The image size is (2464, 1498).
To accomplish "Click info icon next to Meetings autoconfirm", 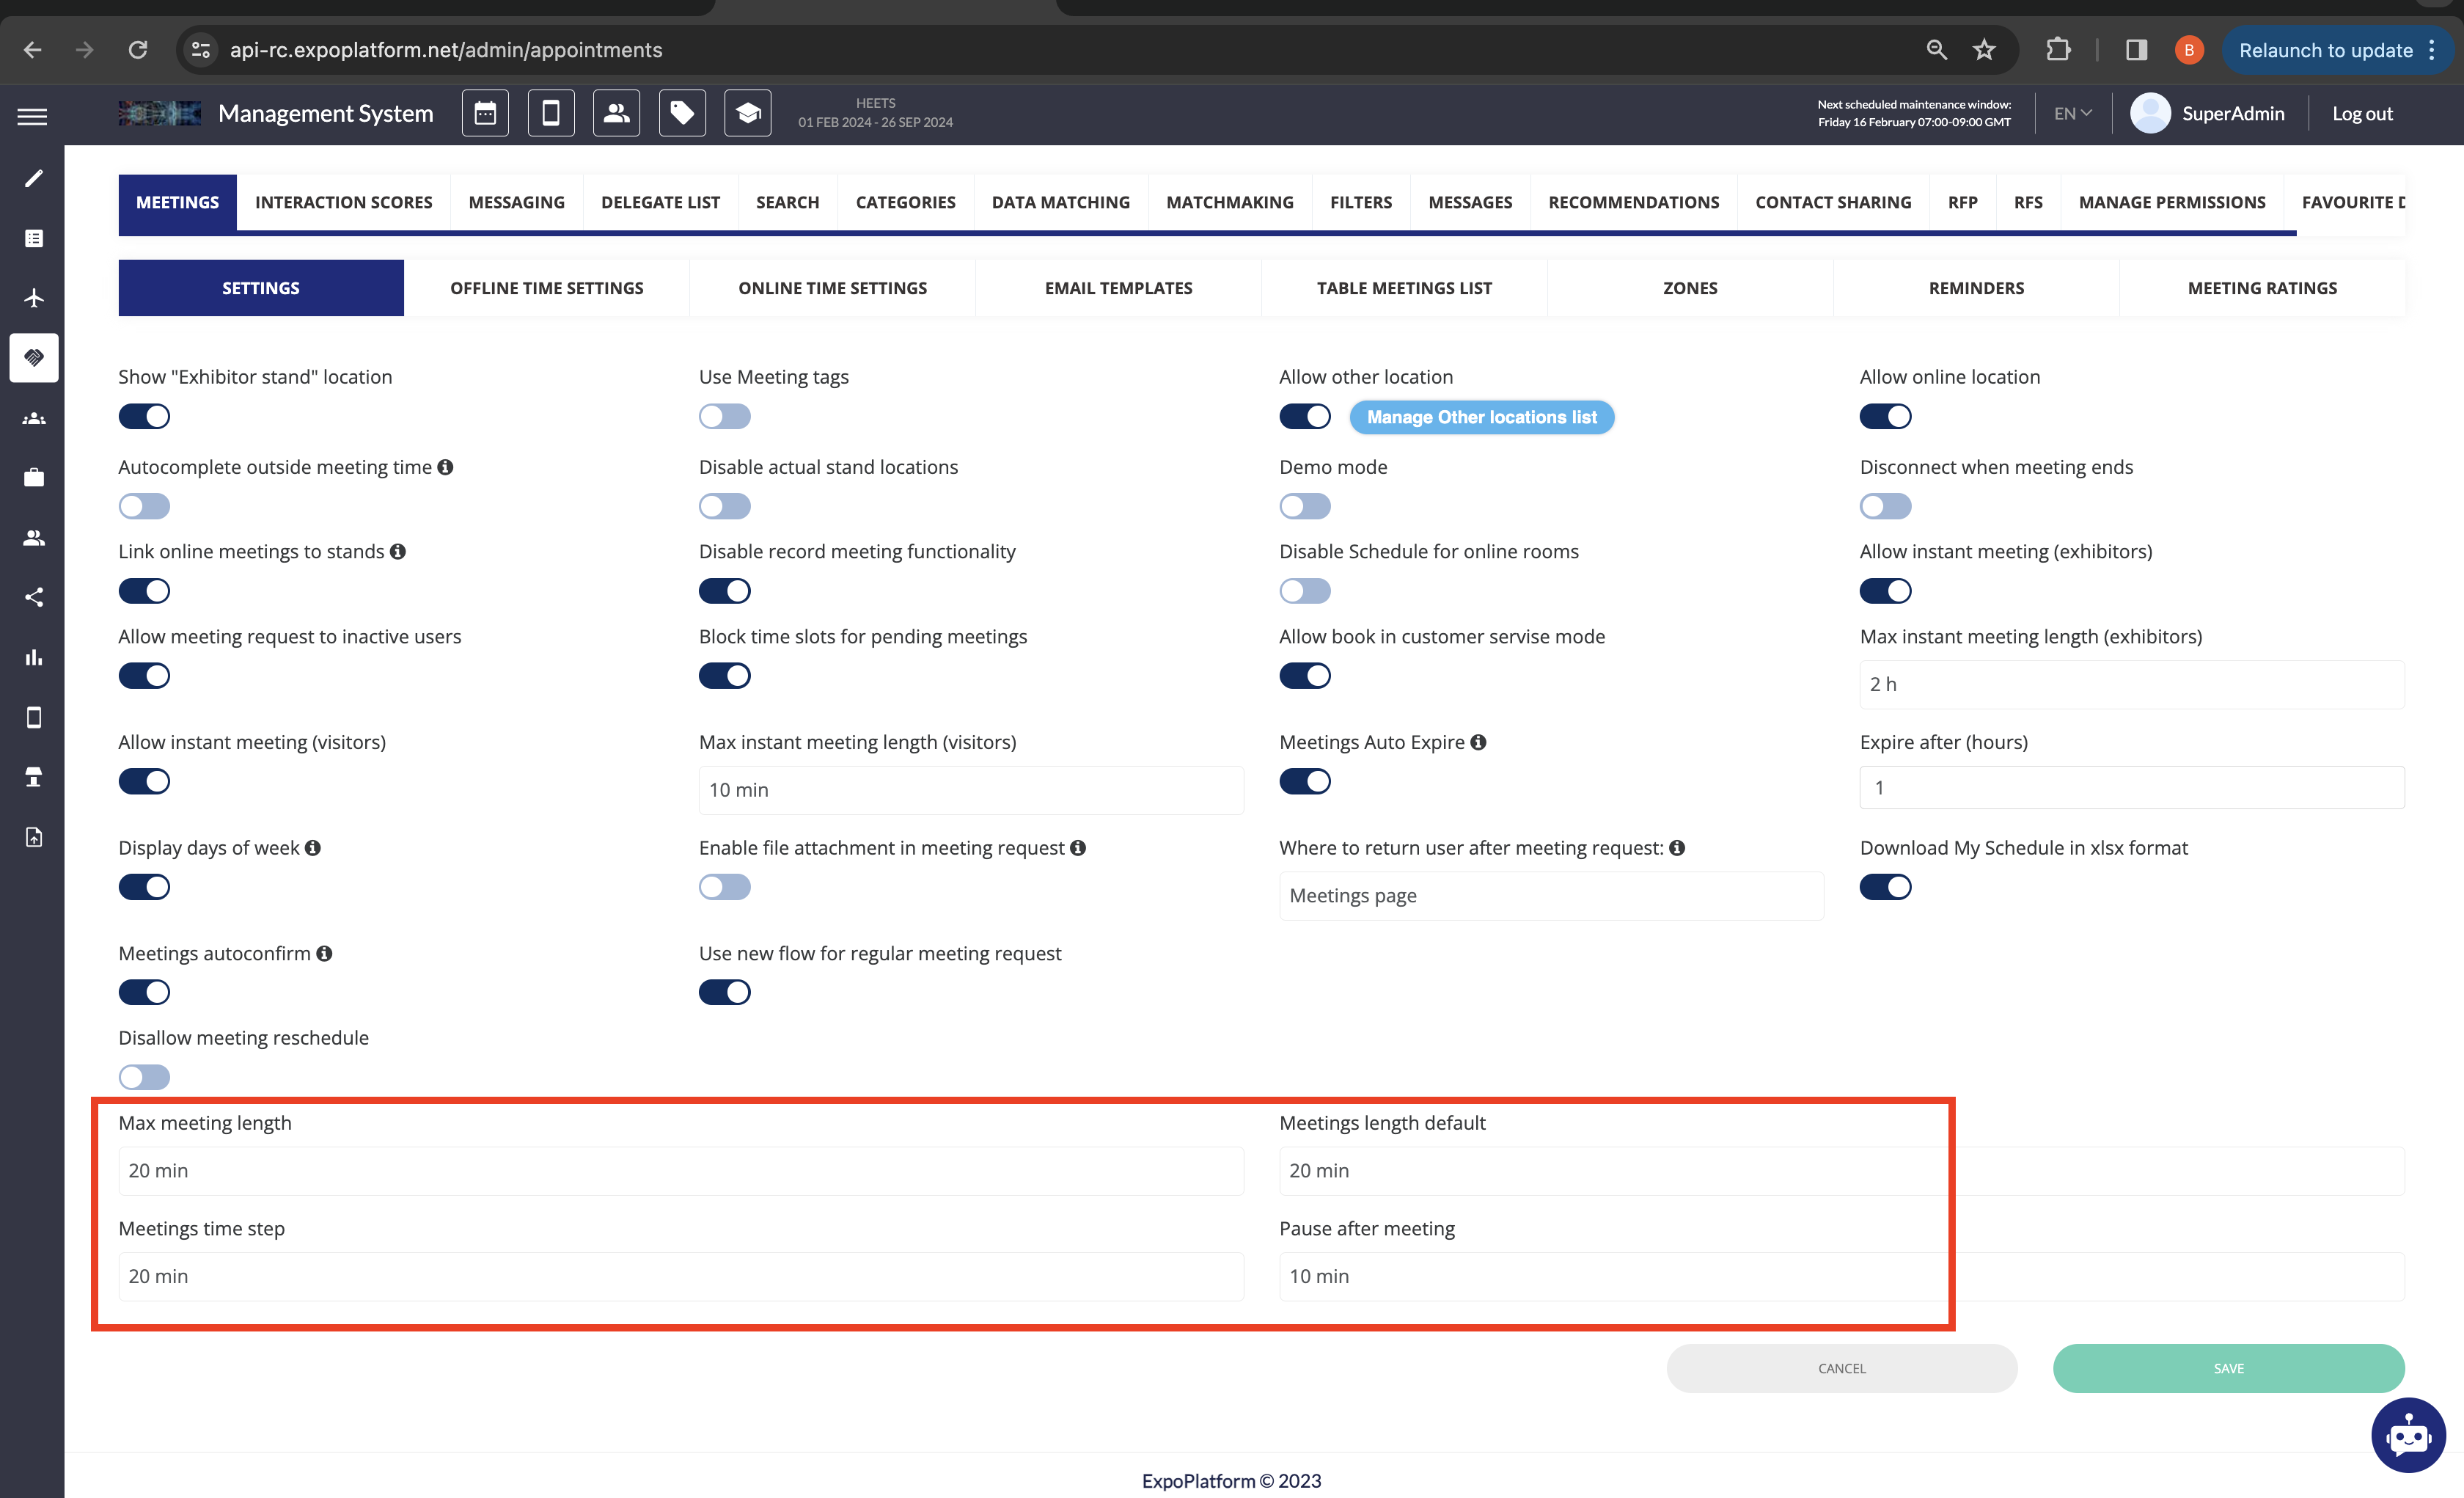I will pyautogui.click(x=324, y=954).
